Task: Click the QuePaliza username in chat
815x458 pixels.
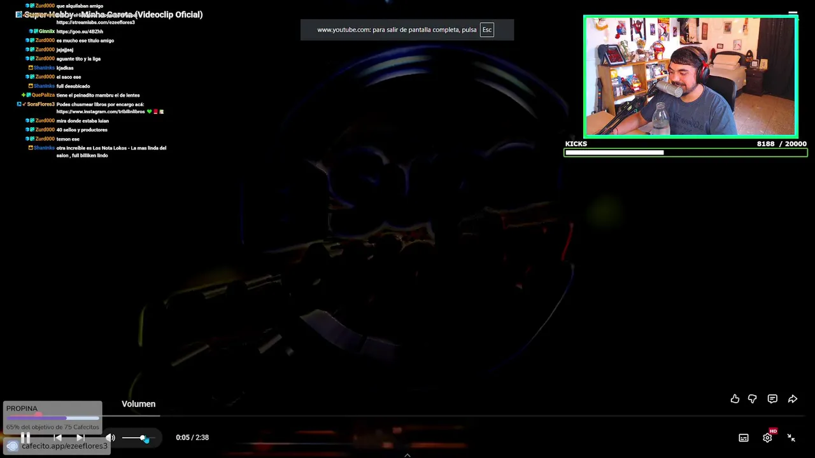Action: click(x=43, y=95)
